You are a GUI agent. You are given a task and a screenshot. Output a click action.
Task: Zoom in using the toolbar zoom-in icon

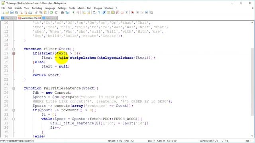[x=73, y=12]
